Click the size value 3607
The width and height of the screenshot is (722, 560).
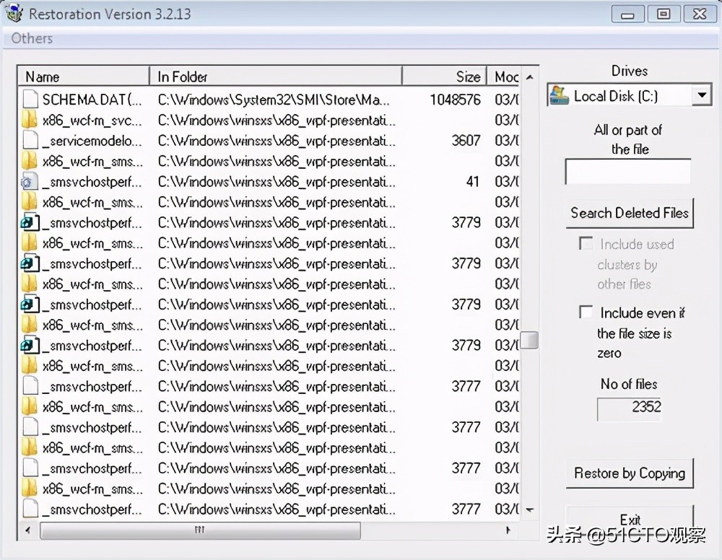(466, 140)
